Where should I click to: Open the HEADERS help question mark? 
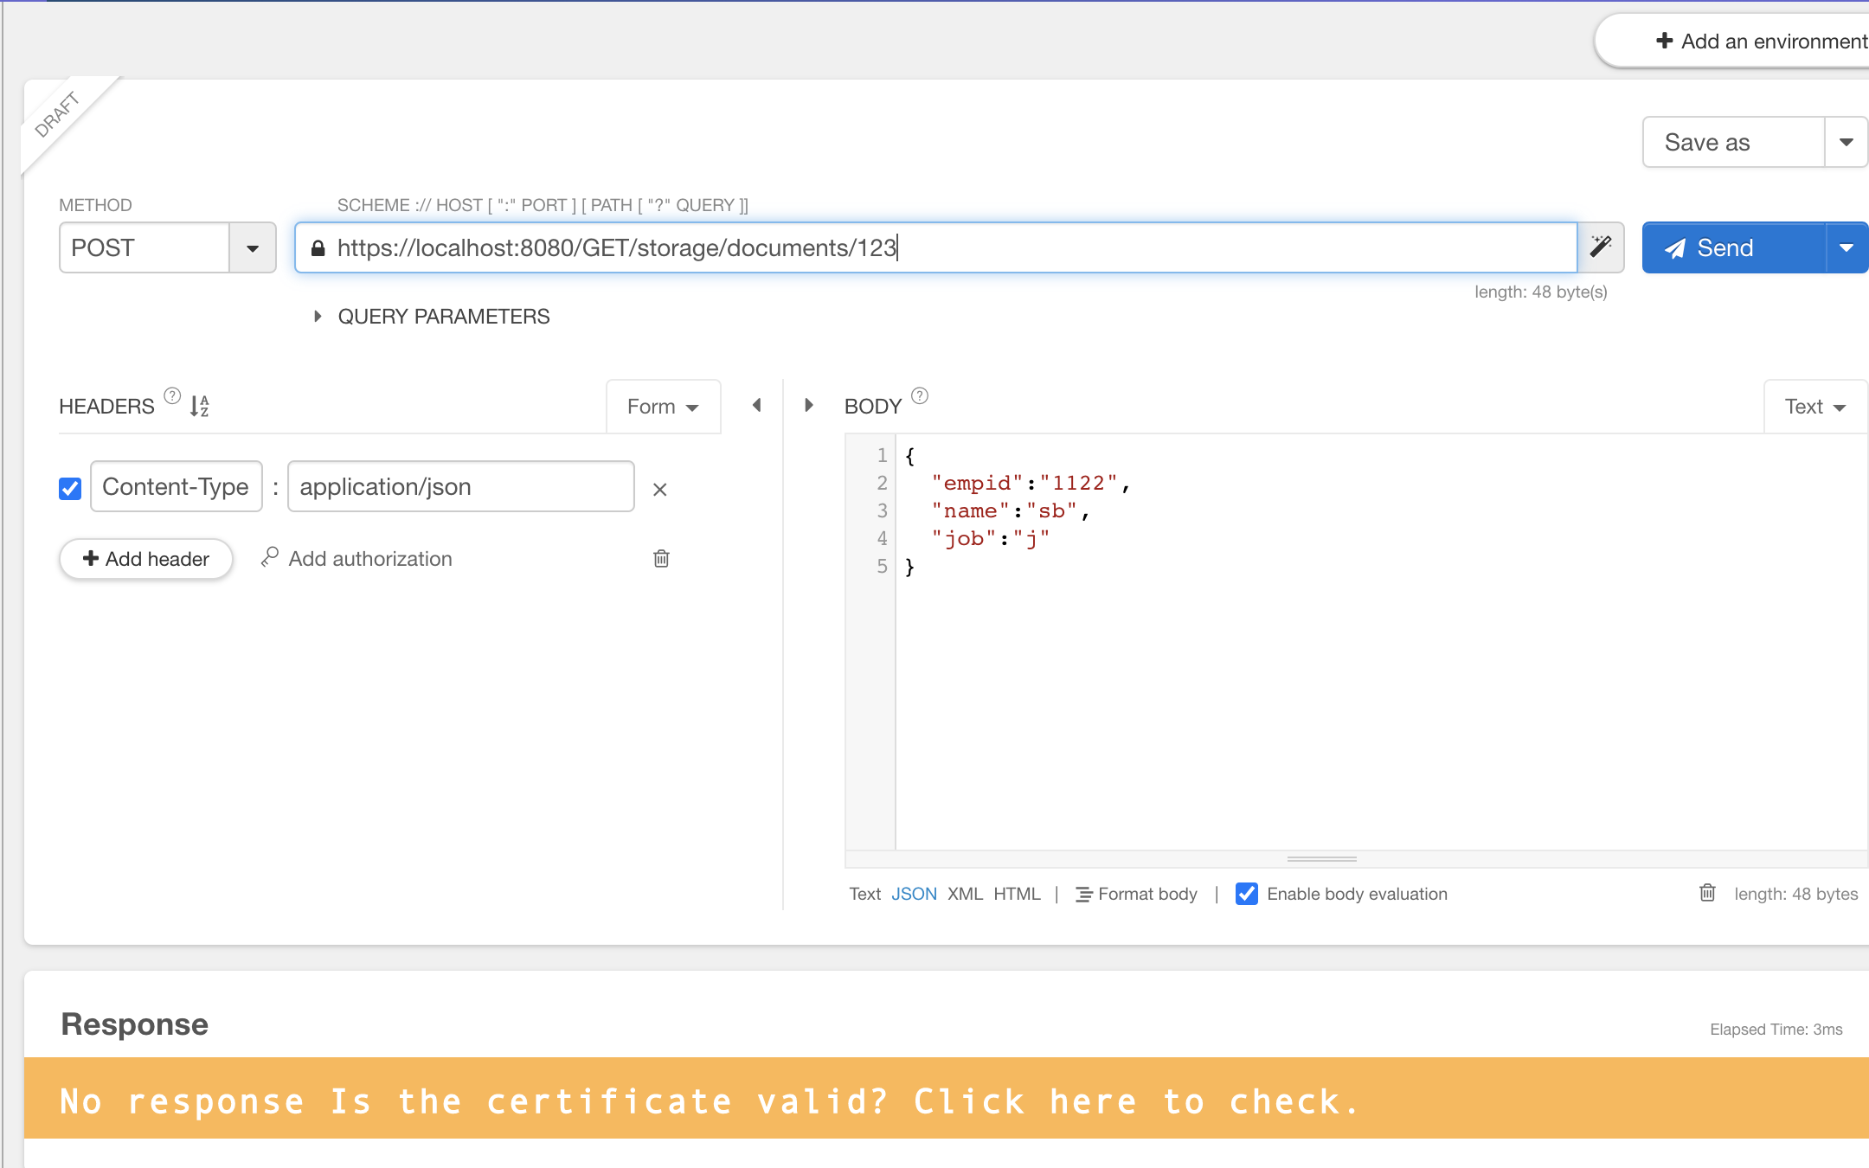point(172,395)
